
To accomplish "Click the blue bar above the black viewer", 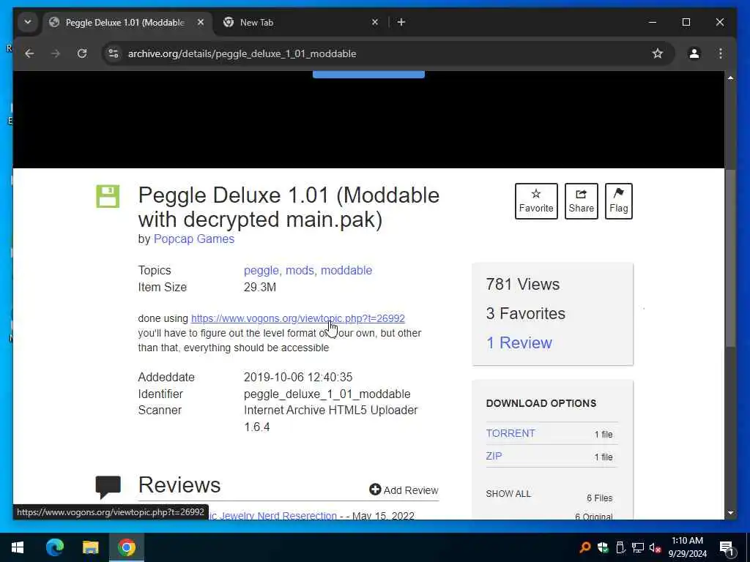I will click(x=368, y=74).
